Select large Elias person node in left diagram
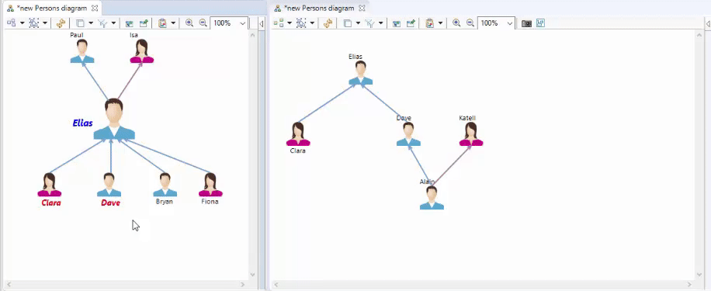Image resolution: width=711 pixels, height=291 pixels. click(x=114, y=120)
